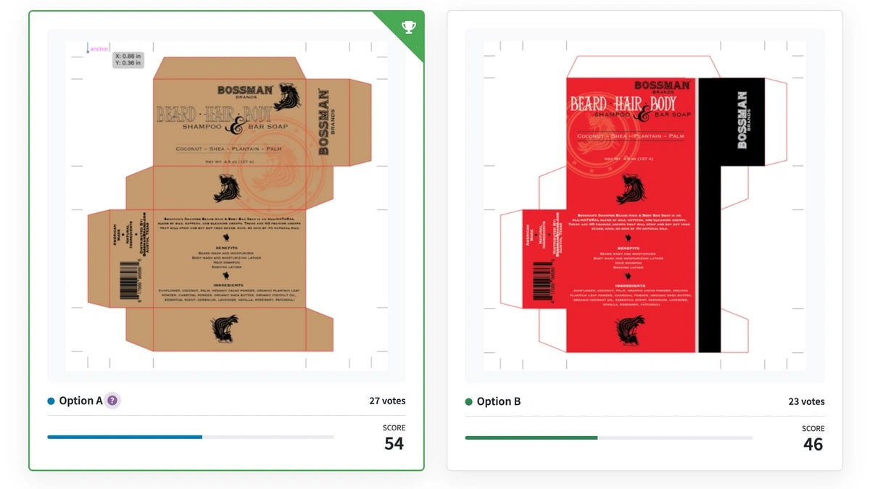Click the green dot beside Option B
This screenshot has height=489, width=870.
tap(469, 401)
